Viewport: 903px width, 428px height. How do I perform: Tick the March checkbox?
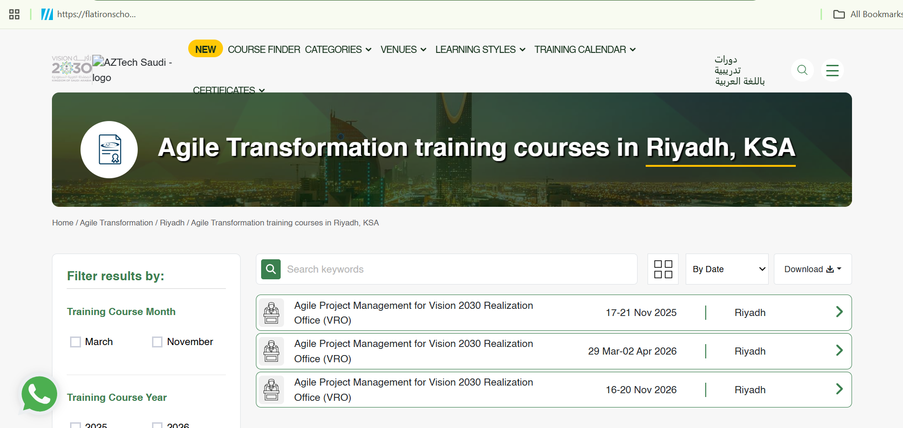coord(75,342)
